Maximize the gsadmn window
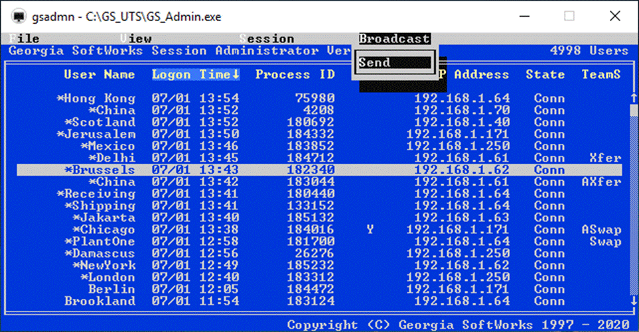 569,17
